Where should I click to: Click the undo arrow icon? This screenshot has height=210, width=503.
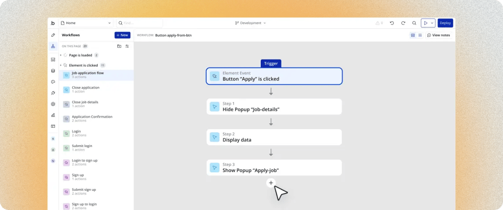click(391, 23)
